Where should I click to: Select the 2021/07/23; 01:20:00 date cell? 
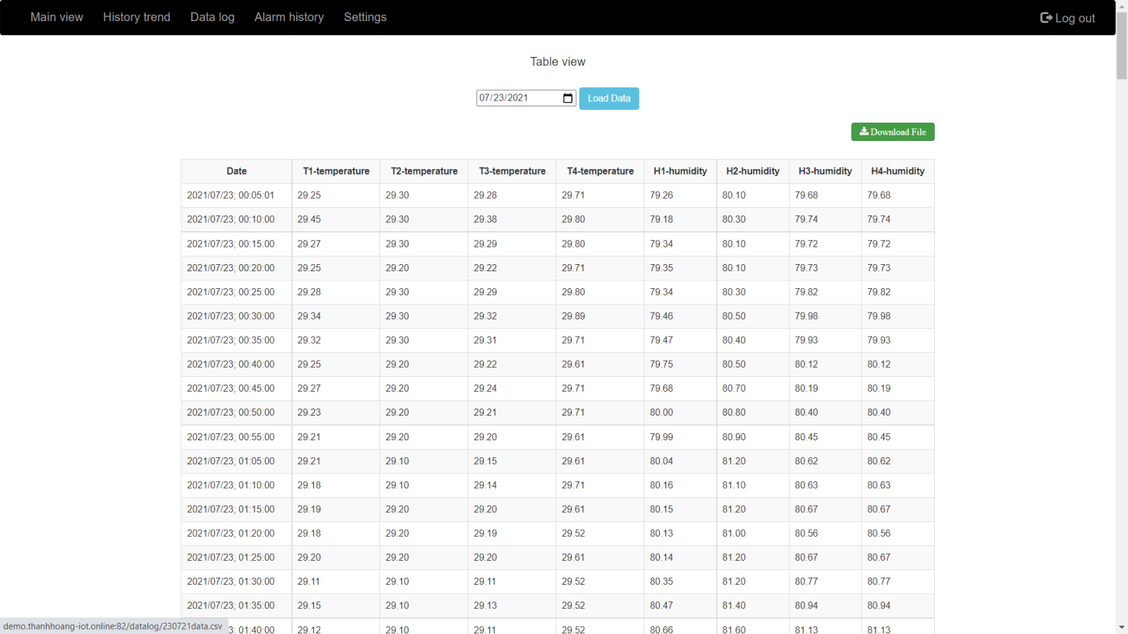point(237,533)
